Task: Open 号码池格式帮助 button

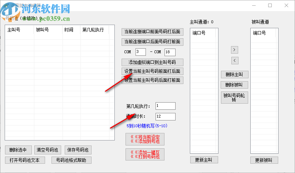Action: coord(72,160)
